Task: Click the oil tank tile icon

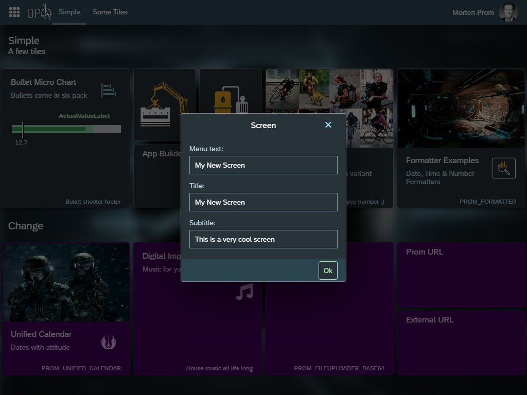Action: pos(223,100)
